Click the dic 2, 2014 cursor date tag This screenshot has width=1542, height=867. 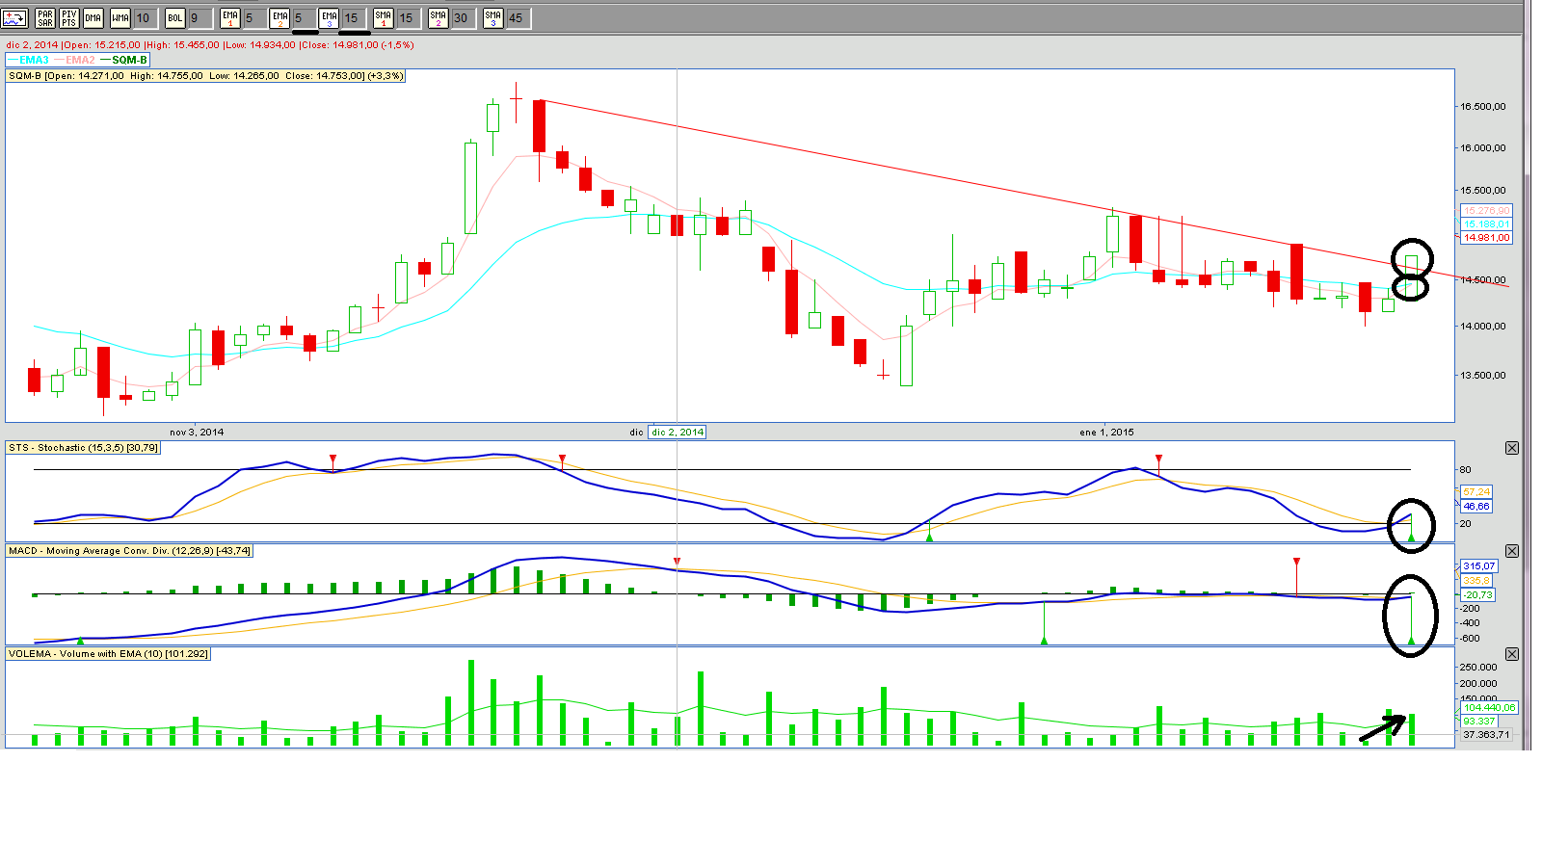click(x=678, y=432)
